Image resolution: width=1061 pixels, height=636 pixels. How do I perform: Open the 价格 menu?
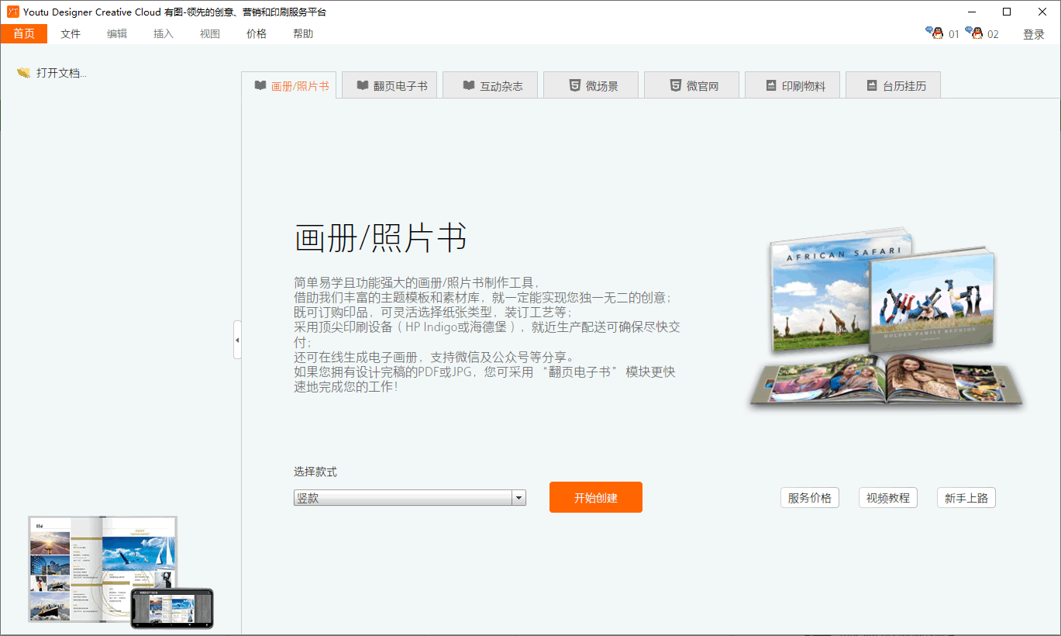click(x=257, y=33)
